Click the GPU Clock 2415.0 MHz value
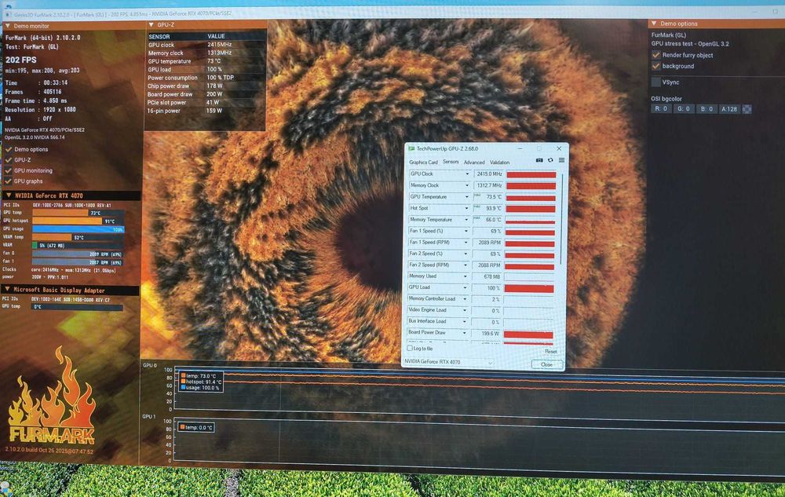 point(488,174)
